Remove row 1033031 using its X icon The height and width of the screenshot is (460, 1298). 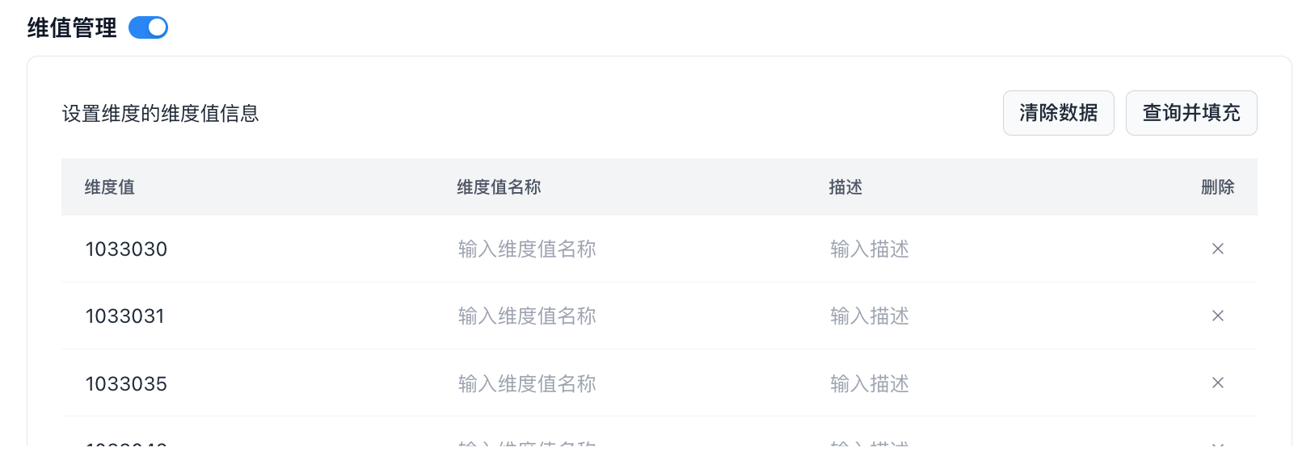click(x=1217, y=316)
